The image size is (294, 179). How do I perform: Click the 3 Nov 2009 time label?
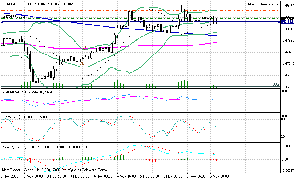pyautogui.click(x=10, y=176)
